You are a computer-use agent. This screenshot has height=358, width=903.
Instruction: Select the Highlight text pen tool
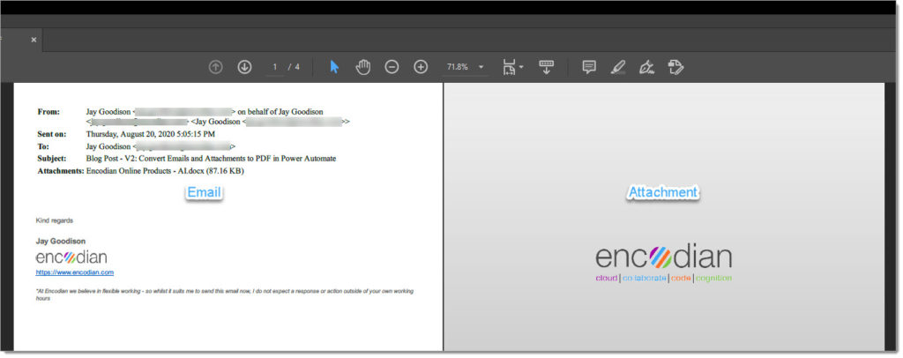coord(618,67)
